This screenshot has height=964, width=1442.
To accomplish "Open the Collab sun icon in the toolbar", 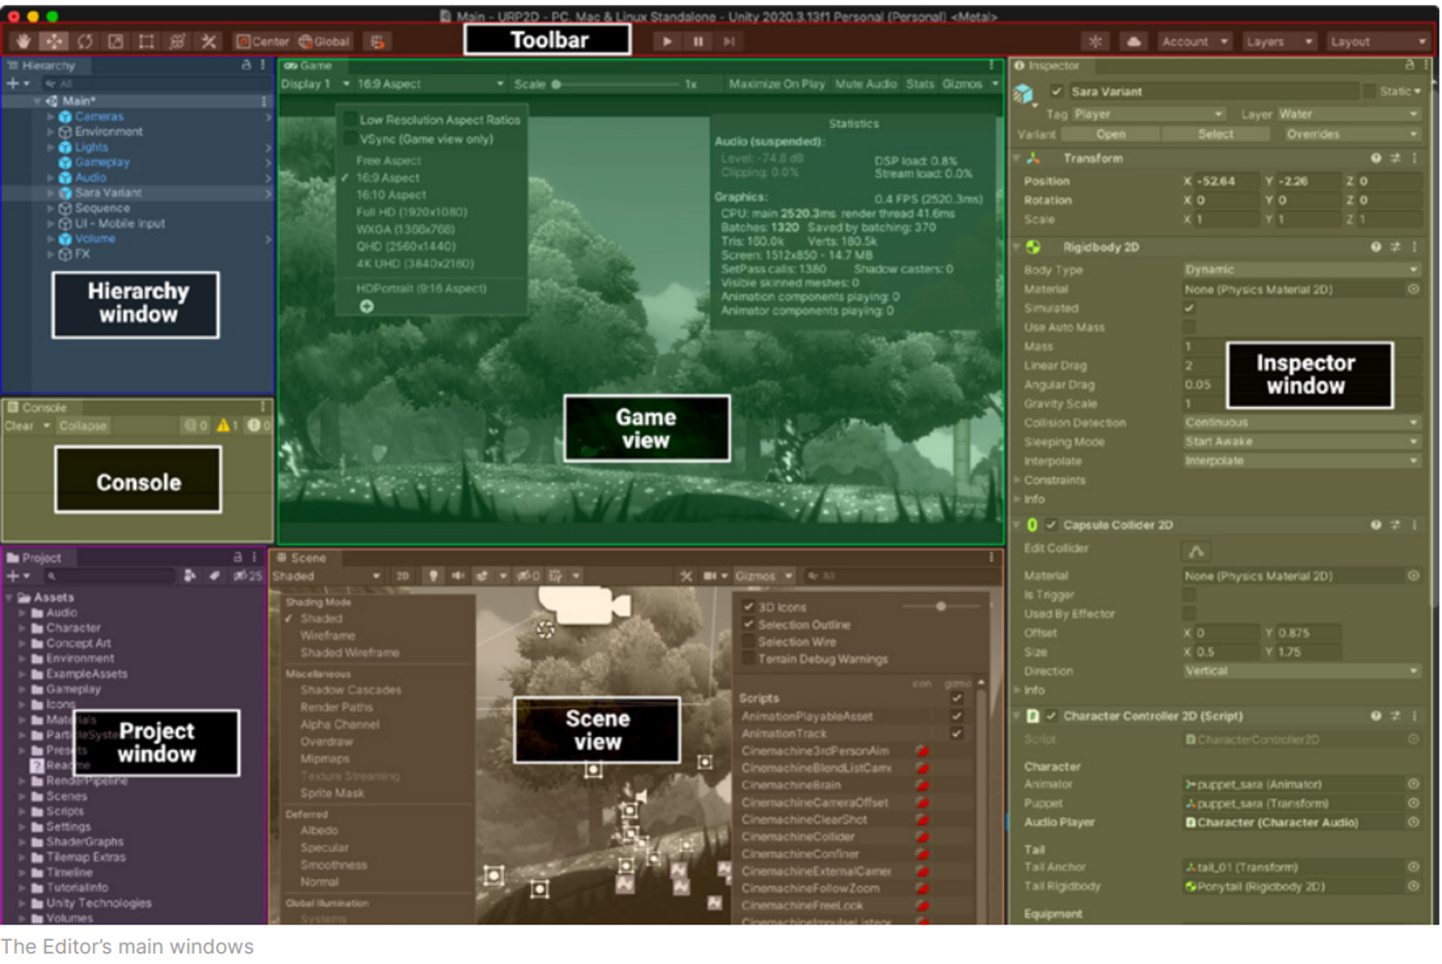I will point(1096,41).
